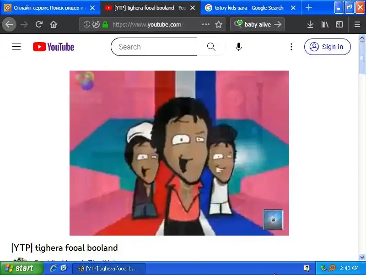Click the browser forward arrow
Screen dimensions: 366x275
tap(24, 24)
